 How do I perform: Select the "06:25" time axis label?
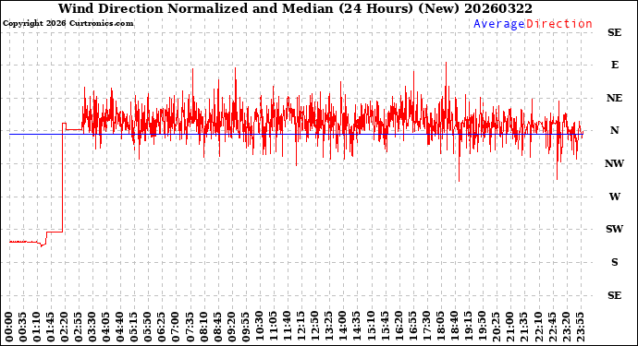click(x=162, y=327)
